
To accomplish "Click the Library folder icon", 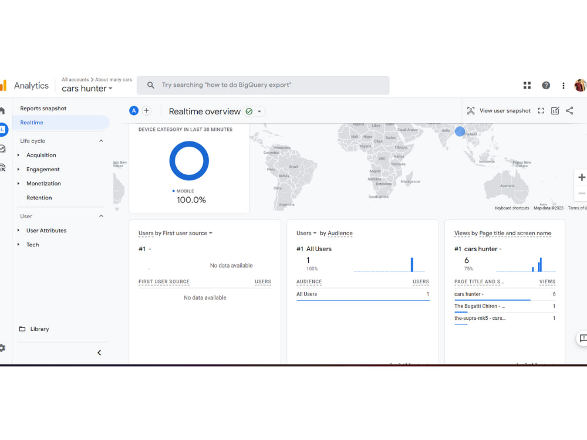I will (x=22, y=329).
